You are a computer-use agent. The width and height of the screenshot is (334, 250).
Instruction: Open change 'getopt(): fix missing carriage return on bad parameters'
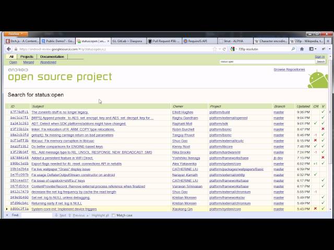72,135
